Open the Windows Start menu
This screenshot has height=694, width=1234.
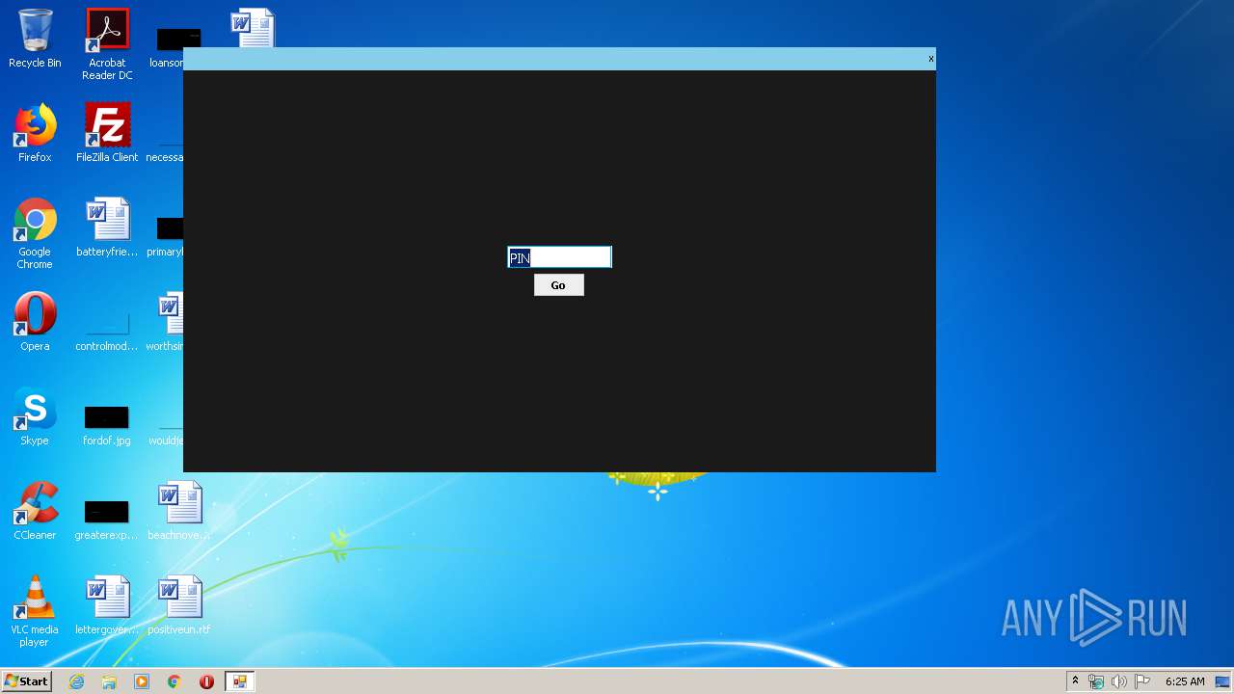pyautogui.click(x=26, y=681)
